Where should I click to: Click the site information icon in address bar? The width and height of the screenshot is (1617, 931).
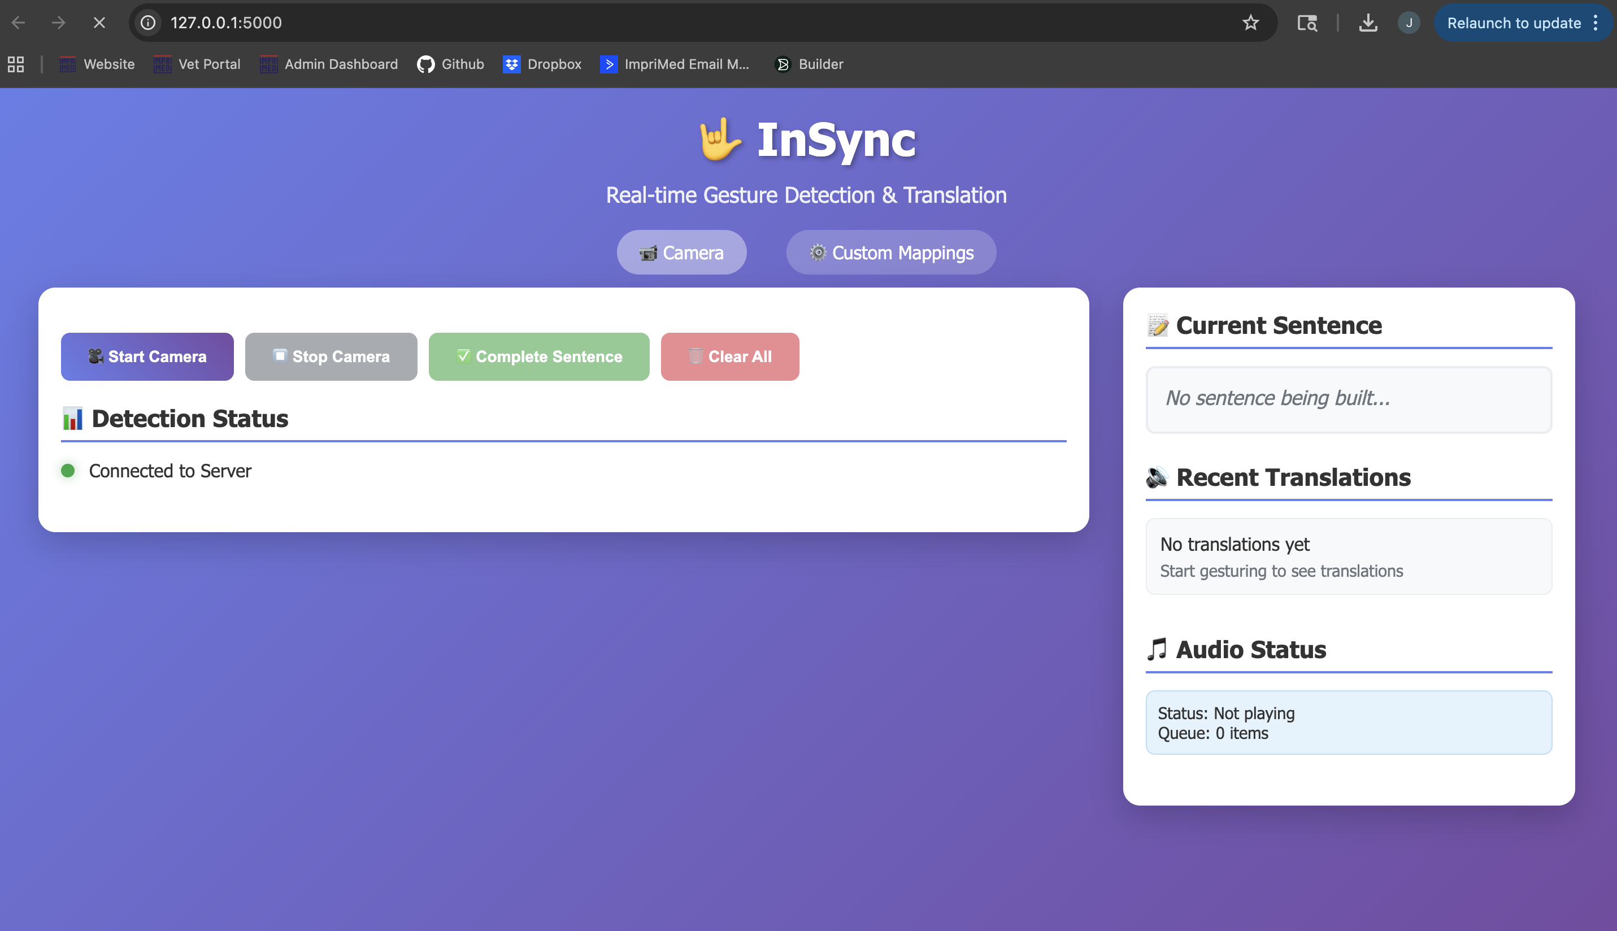(149, 23)
